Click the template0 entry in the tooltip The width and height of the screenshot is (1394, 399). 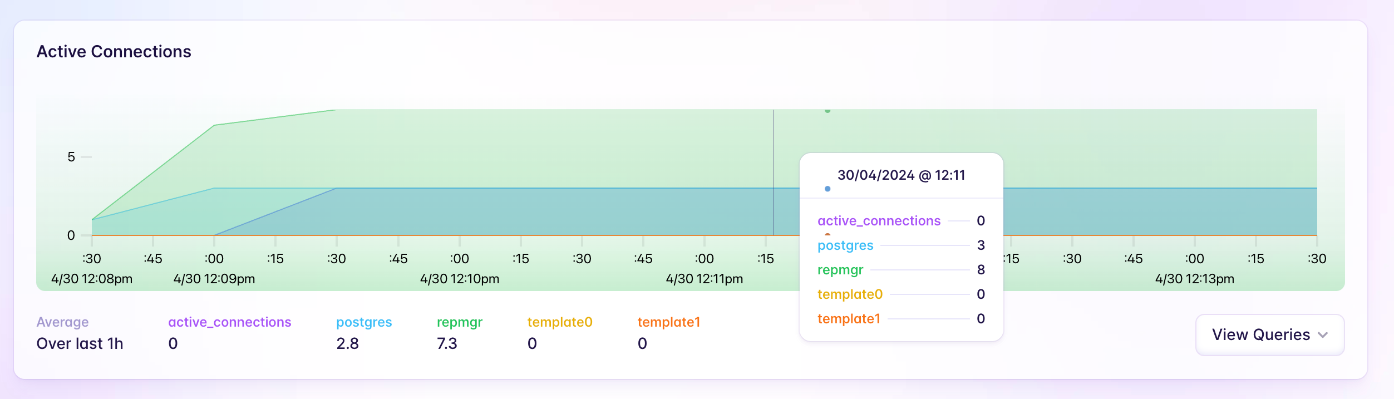coord(850,294)
